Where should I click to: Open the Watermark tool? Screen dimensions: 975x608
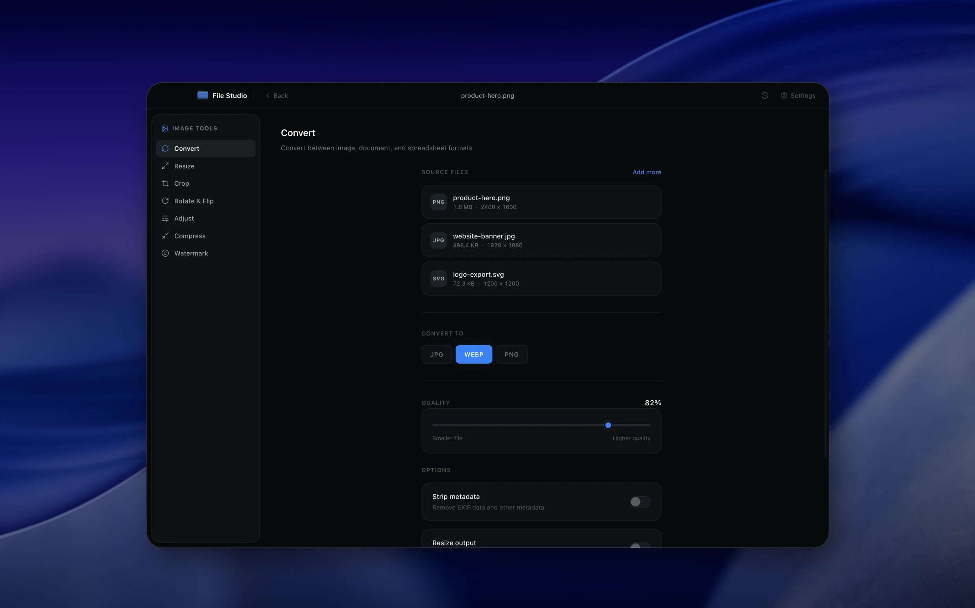click(206, 253)
